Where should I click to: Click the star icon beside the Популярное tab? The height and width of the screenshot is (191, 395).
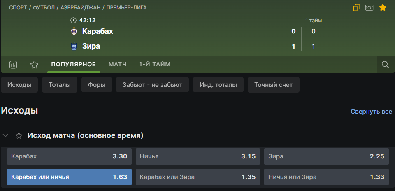pyautogui.click(x=35, y=65)
